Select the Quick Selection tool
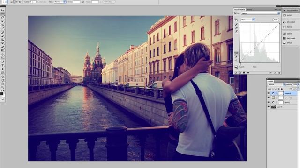This screenshot has width=300, height=168. click(x=3, y=21)
